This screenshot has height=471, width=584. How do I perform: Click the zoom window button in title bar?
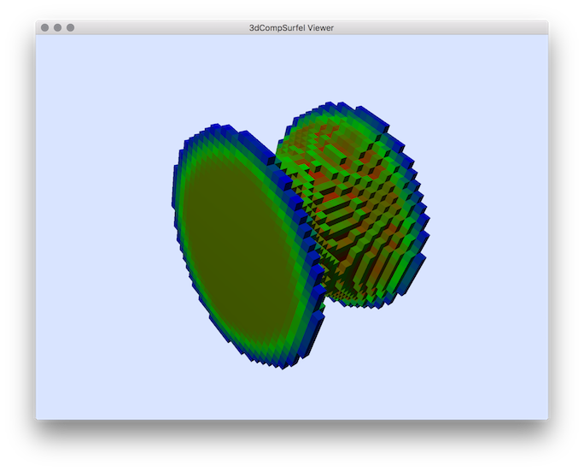click(x=70, y=27)
